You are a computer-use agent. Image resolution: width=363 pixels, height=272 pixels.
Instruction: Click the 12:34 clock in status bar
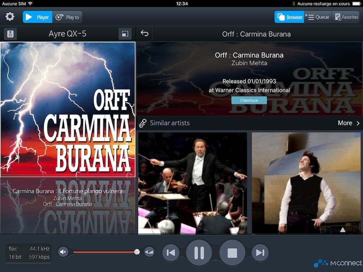[x=182, y=3]
